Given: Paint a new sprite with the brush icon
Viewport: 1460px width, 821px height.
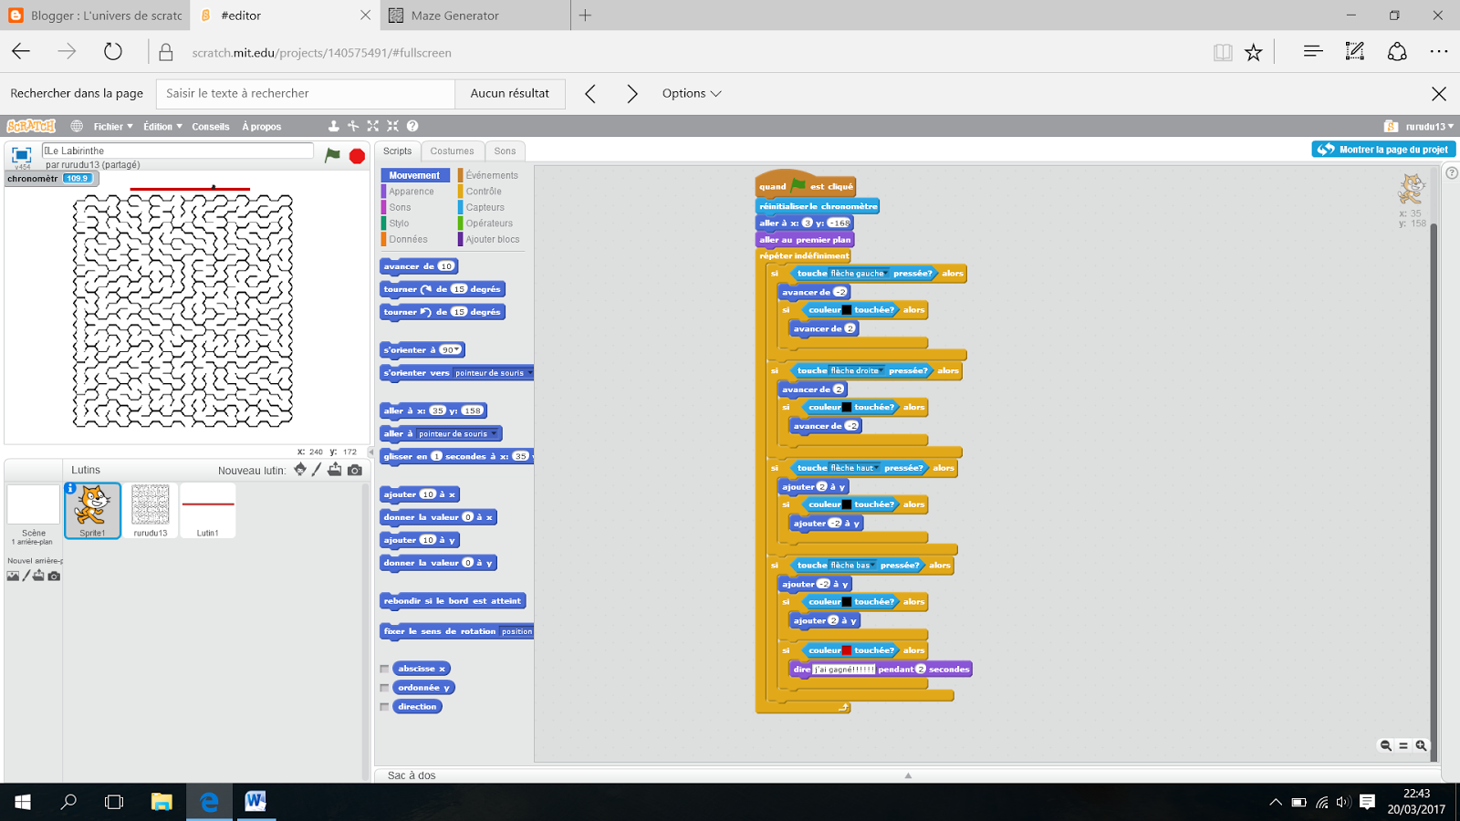Looking at the screenshot, I should [x=316, y=469].
